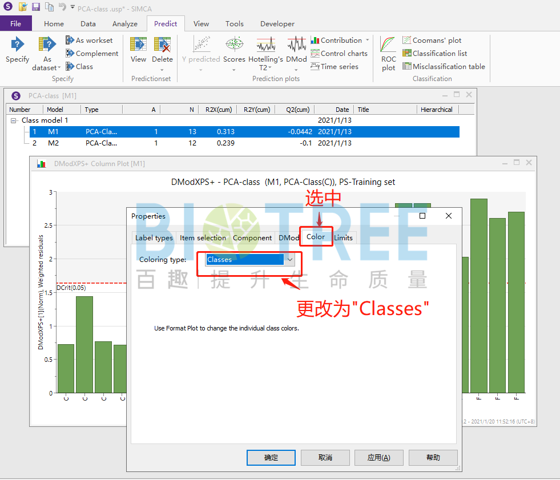This screenshot has height=480, width=560.
Task: Switch to the Limits properties tab
Action: pyautogui.click(x=343, y=238)
